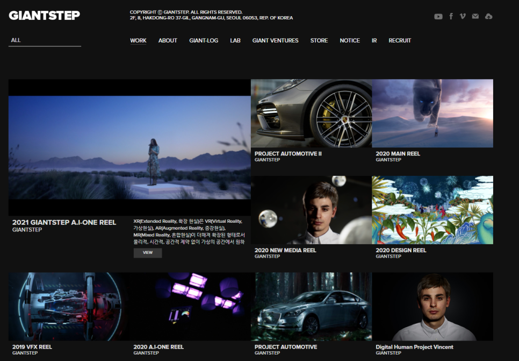This screenshot has width=519, height=361.
Task: Open the 2021 GIANTSTEP A.I-ONE REEL thumbnail
Action: click(129, 147)
